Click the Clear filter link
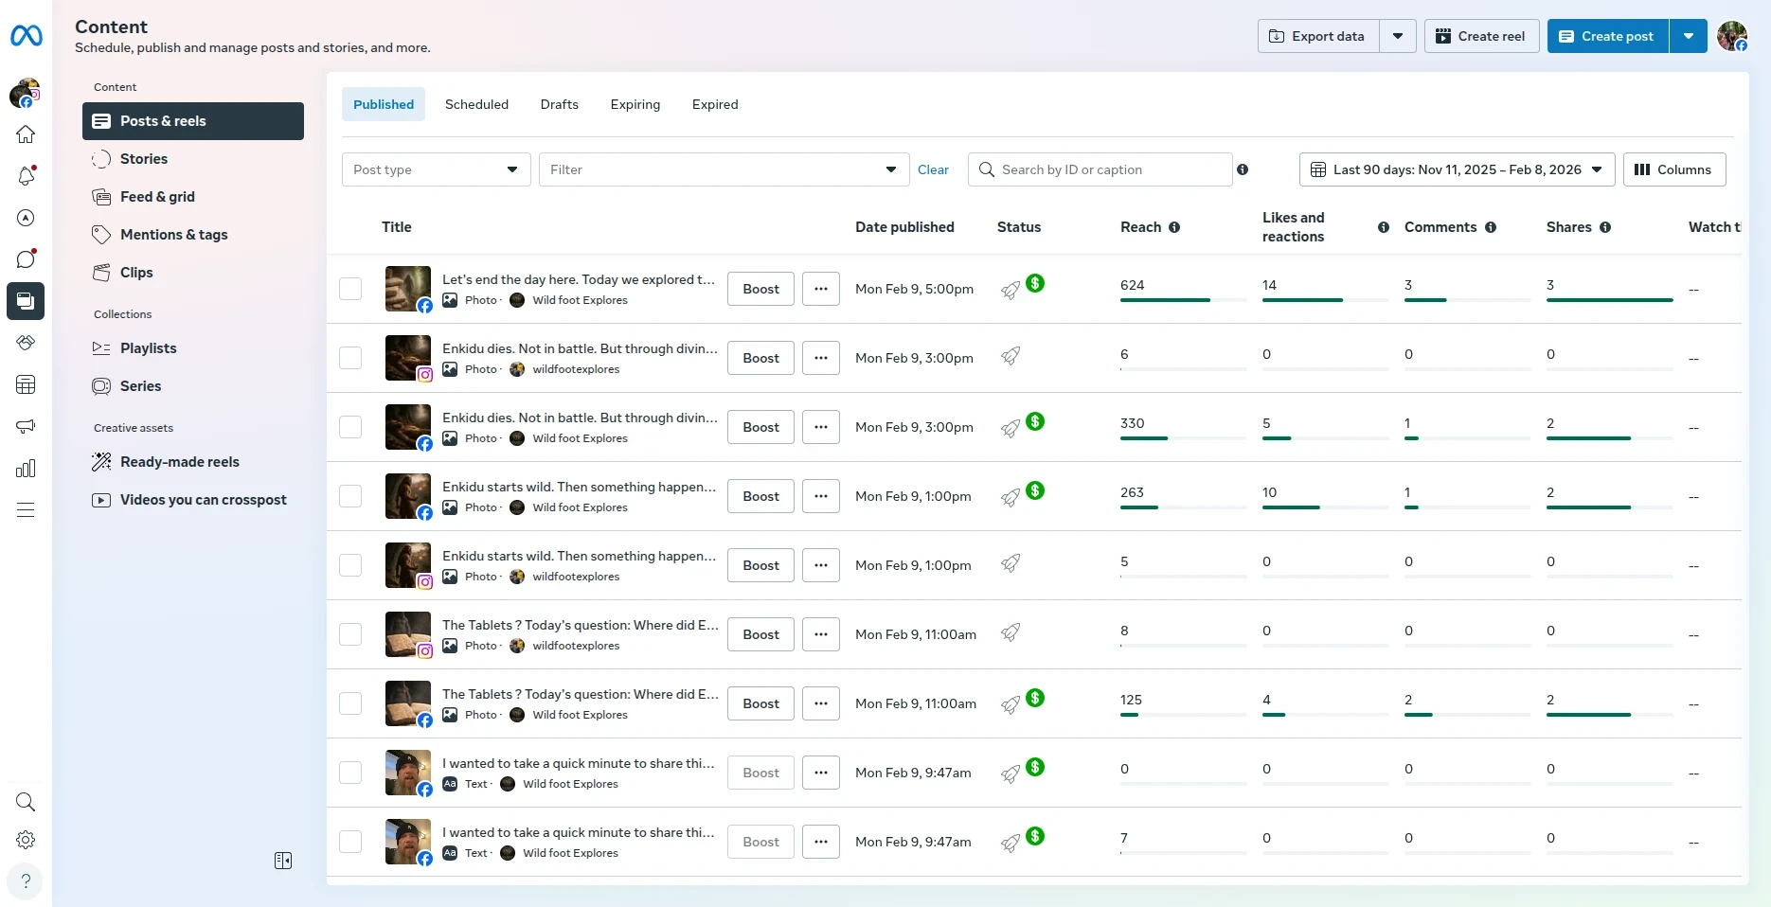This screenshot has height=907, width=1771. point(933,169)
